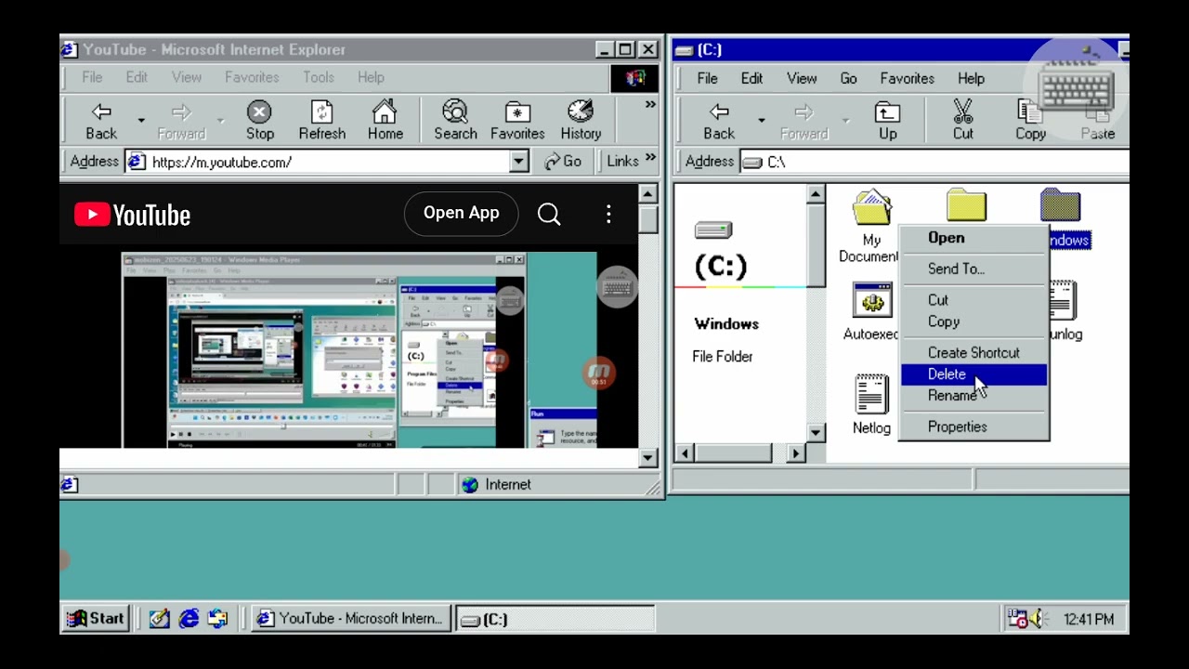Open Favorites pane in Internet Explorer toolbar
This screenshot has width=1189, height=669.
pyautogui.click(x=517, y=122)
